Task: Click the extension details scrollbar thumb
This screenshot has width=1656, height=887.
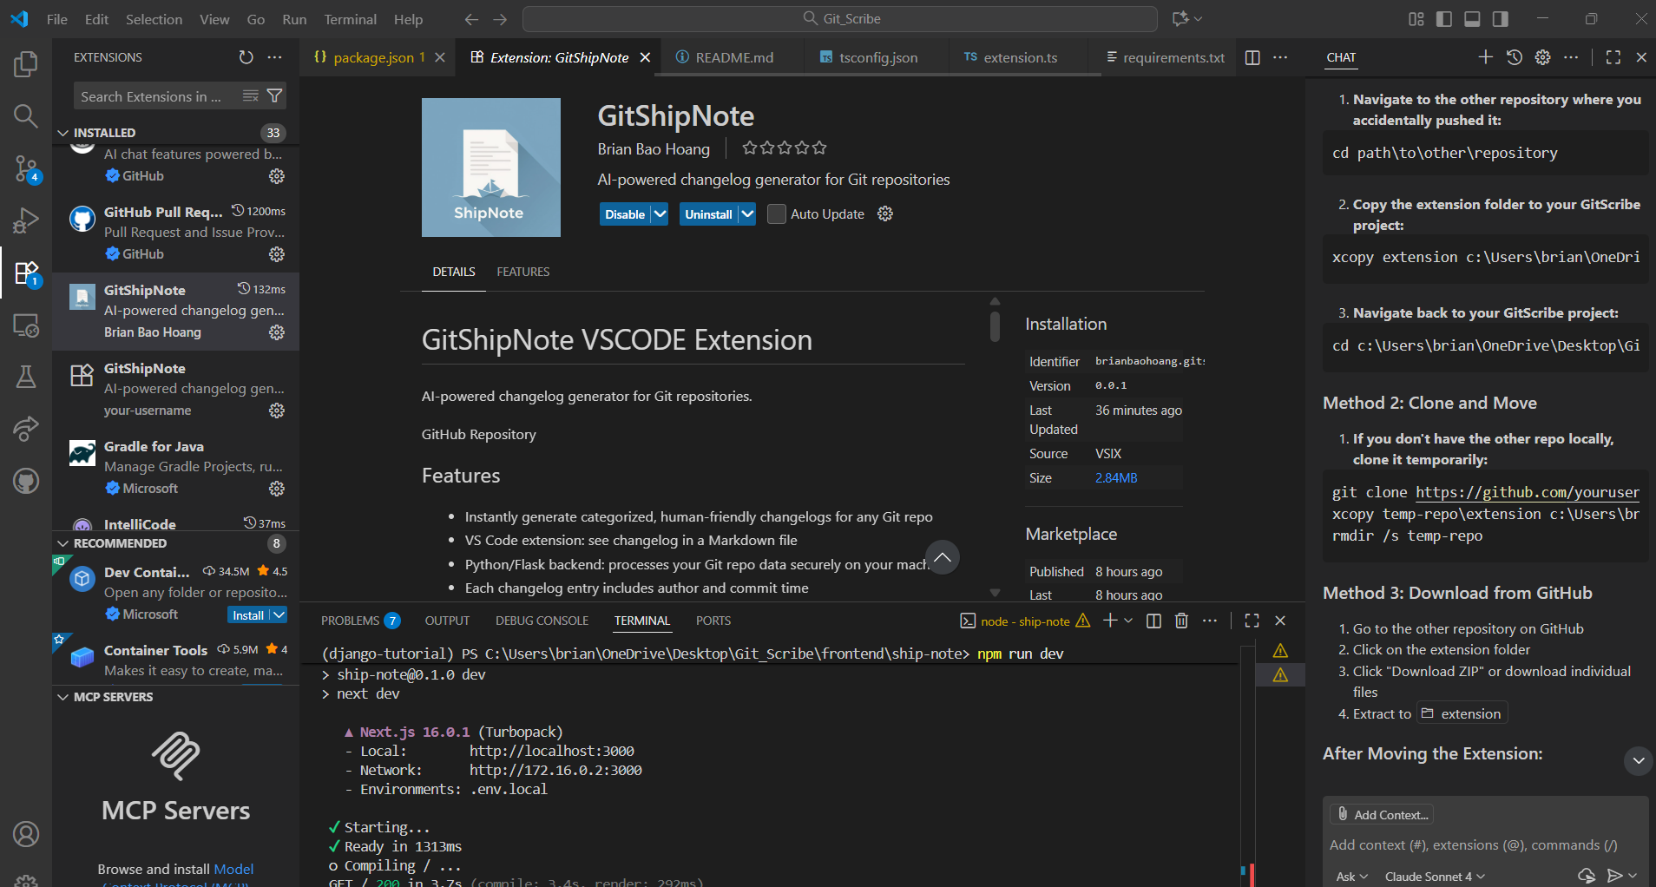Action: 995,325
